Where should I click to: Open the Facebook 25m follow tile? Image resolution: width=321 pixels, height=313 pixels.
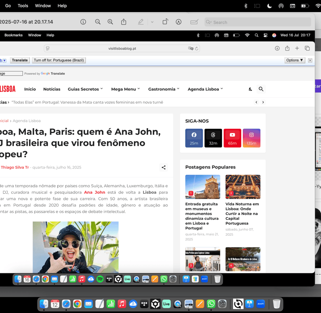[x=194, y=138]
